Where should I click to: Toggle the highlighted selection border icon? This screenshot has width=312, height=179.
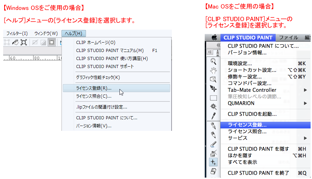click(x=52, y=42)
